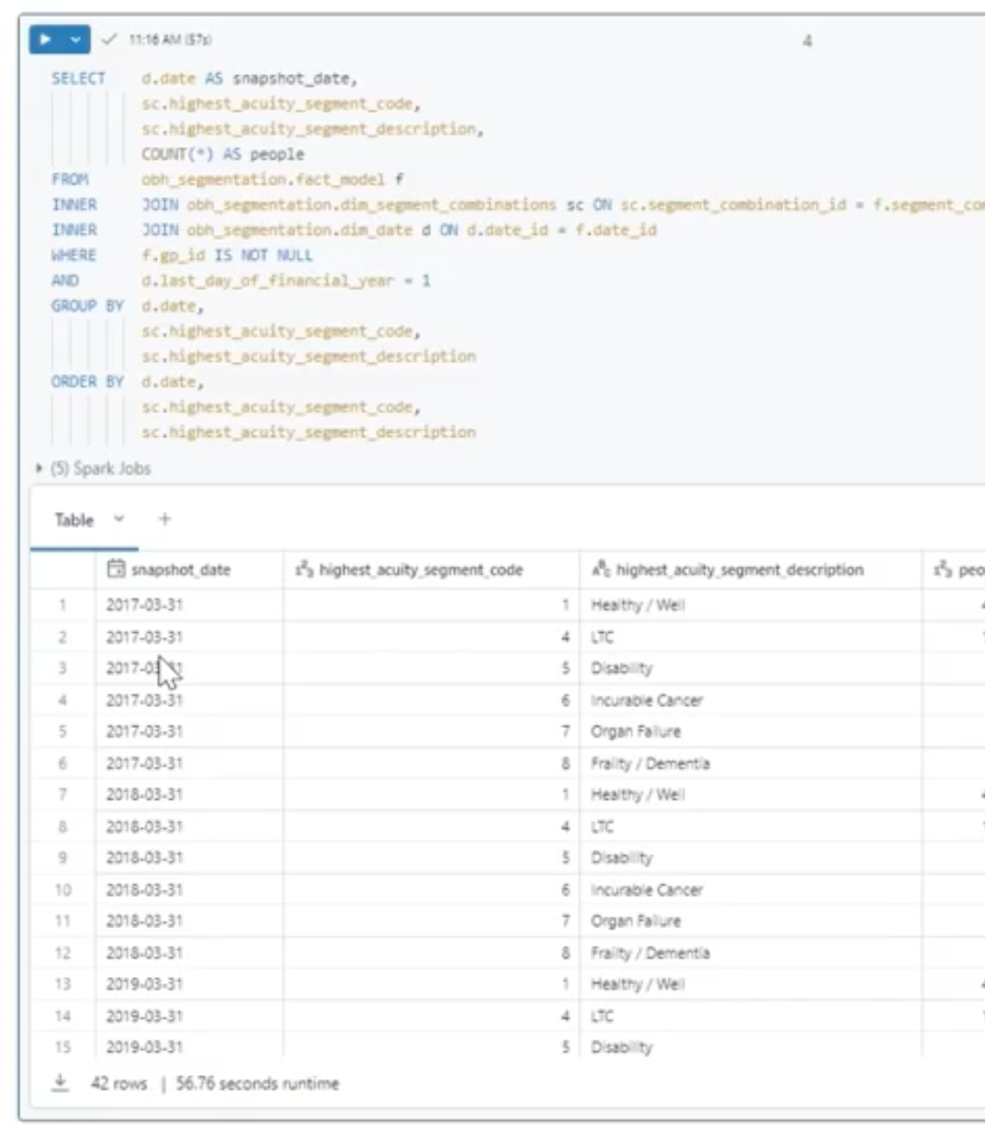Viewport: 985px width, 1126px height.
Task: Click the people column numeric icon
Action: click(x=942, y=569)
